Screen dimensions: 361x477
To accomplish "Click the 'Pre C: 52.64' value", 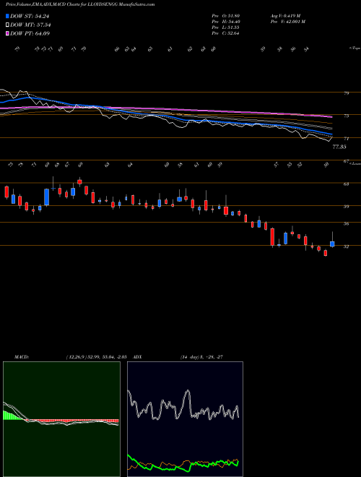I will tap(226, 33).
